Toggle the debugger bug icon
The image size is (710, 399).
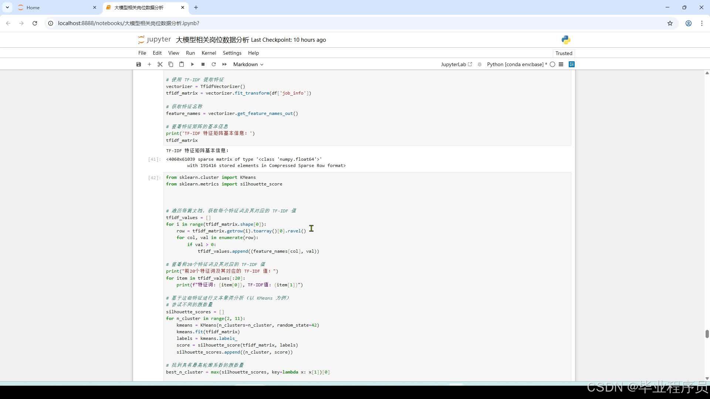point(480,64)
